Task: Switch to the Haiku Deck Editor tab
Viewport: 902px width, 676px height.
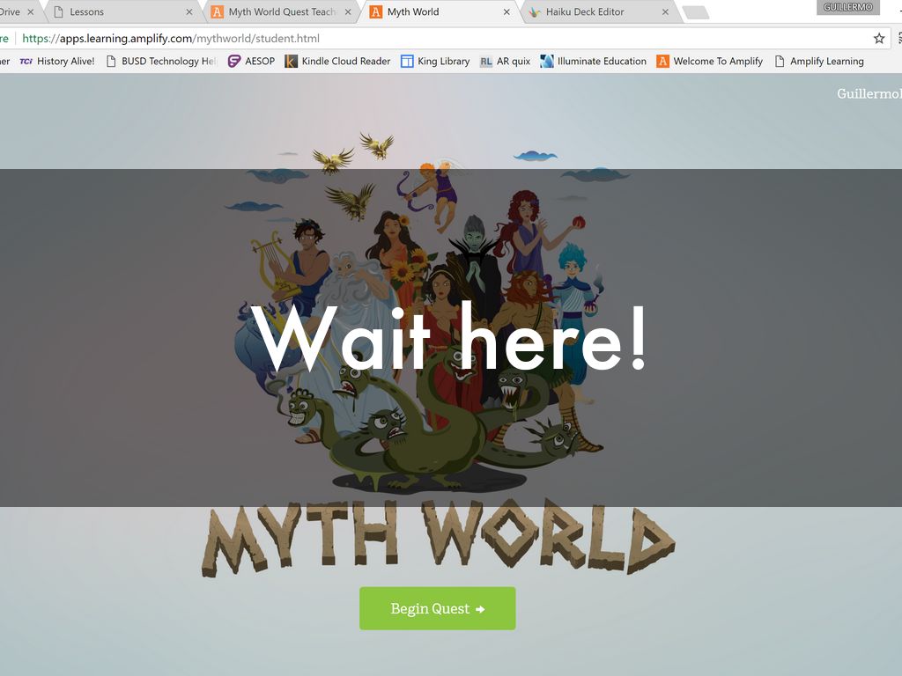Action: [x=590, y=12]
